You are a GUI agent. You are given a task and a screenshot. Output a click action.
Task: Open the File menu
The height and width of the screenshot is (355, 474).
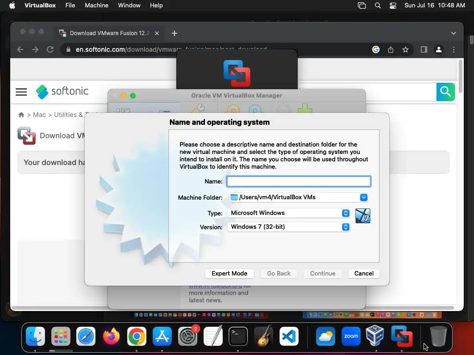coord(70,6)
